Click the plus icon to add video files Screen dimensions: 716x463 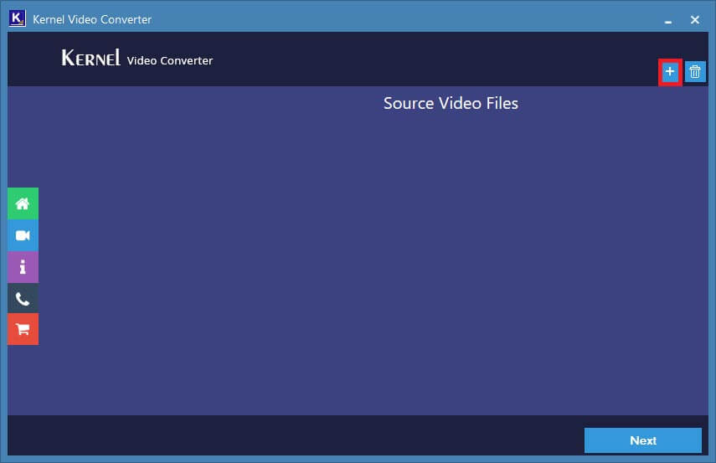point(670,72)
